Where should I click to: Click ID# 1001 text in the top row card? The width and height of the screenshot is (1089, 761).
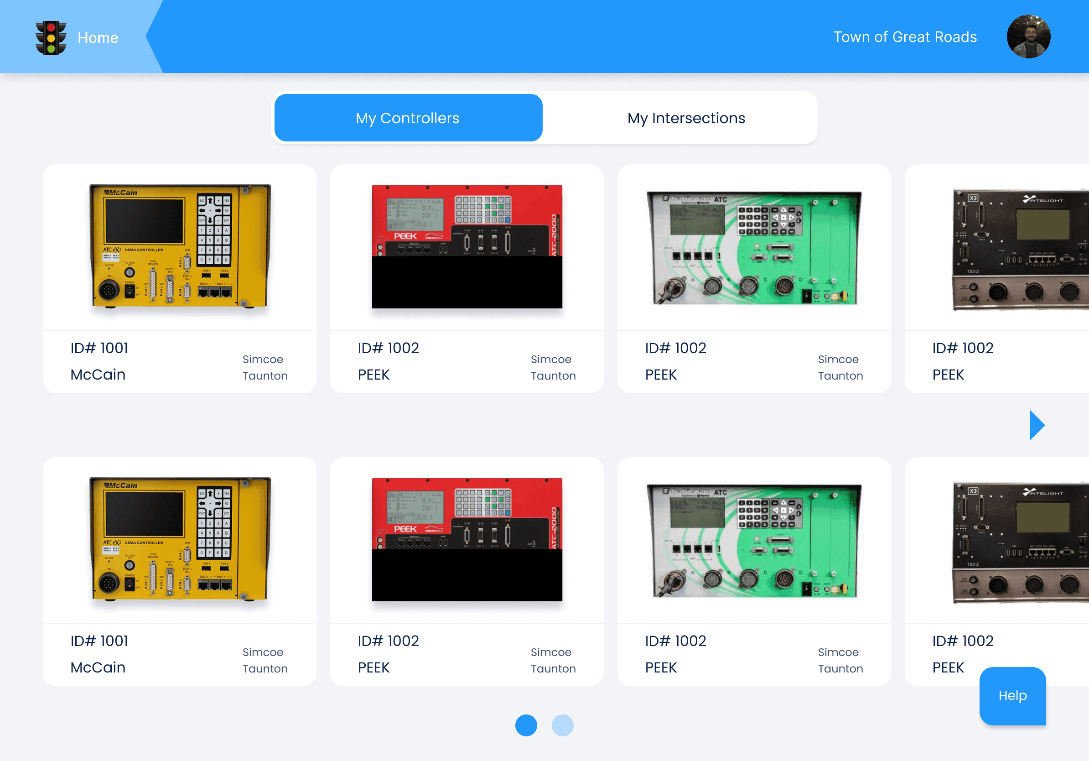pyautogui.click(x=99, y=348)
